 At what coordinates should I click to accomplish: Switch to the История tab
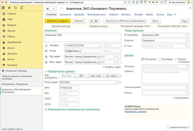point(138,14)
